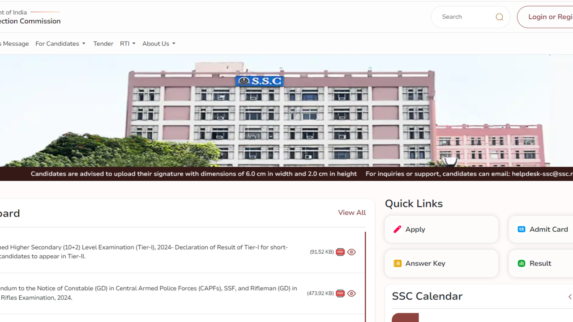Click the search magnifier icon
Viewport: 573px width, 322px height.
pos(500,17)
